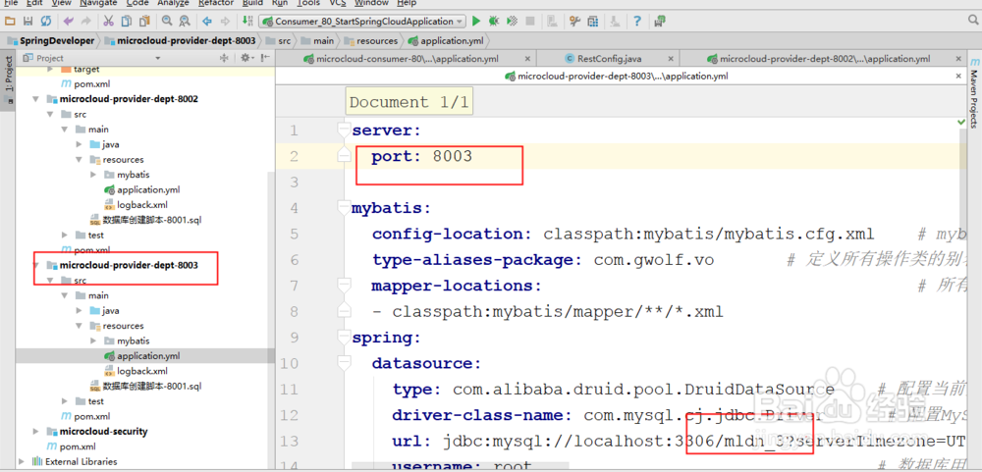Click the Cut scissors icon
The height and width of the screenshot is (472, 982).
[109, 22]
